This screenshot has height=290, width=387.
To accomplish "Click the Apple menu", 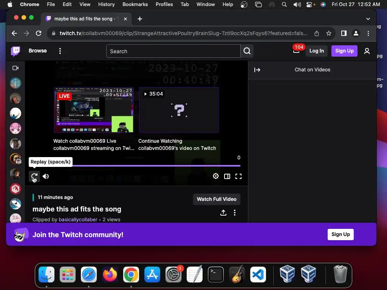I will click(x=10, y=4).
